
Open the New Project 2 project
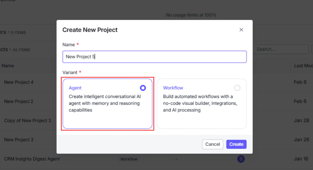click(x=19, y=101)
